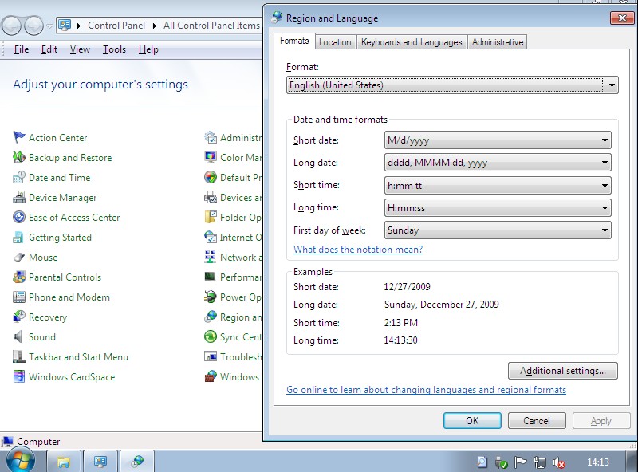Confirm with the OK button
The width and height of the screenshot is (638, 472).
point(472,421)
